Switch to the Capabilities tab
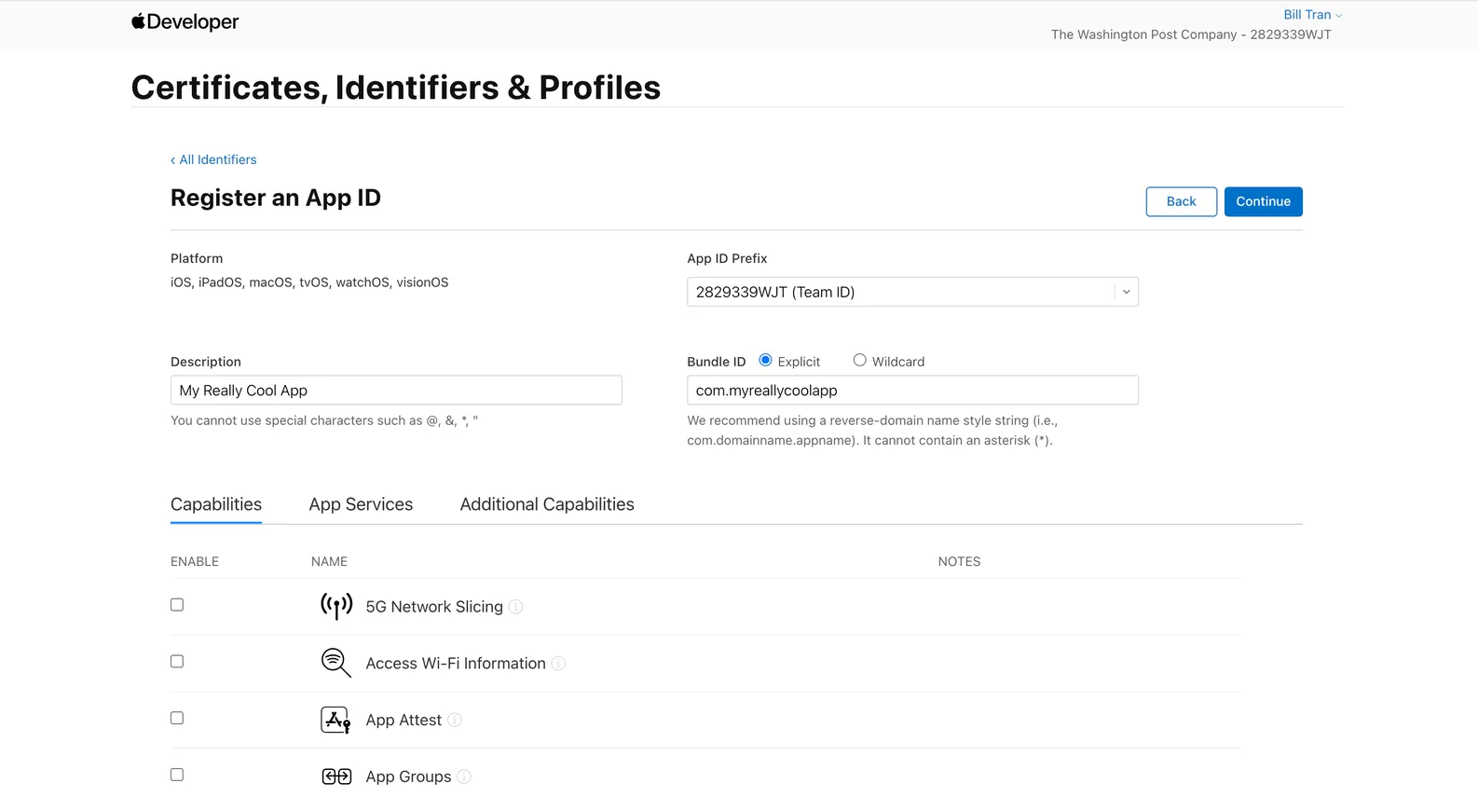1478x797 pixels. 216,504
